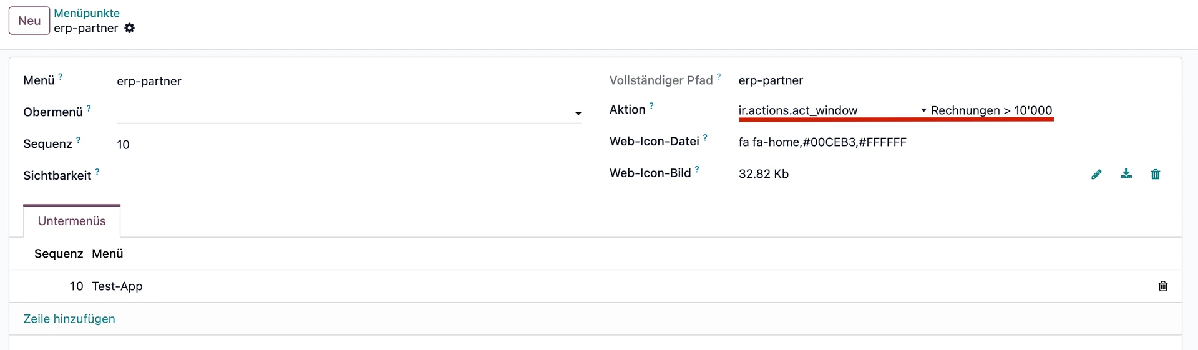Viewport: 1198px width, 350px height.
Task: Delete the Web-Icon-Bild using trash icon
Action: click(x=1156, y=174)
